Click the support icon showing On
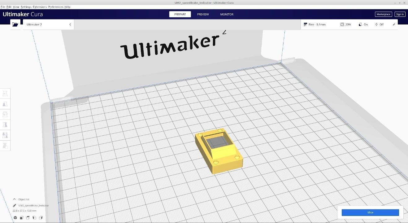408x223 pixels. point(360,24)
